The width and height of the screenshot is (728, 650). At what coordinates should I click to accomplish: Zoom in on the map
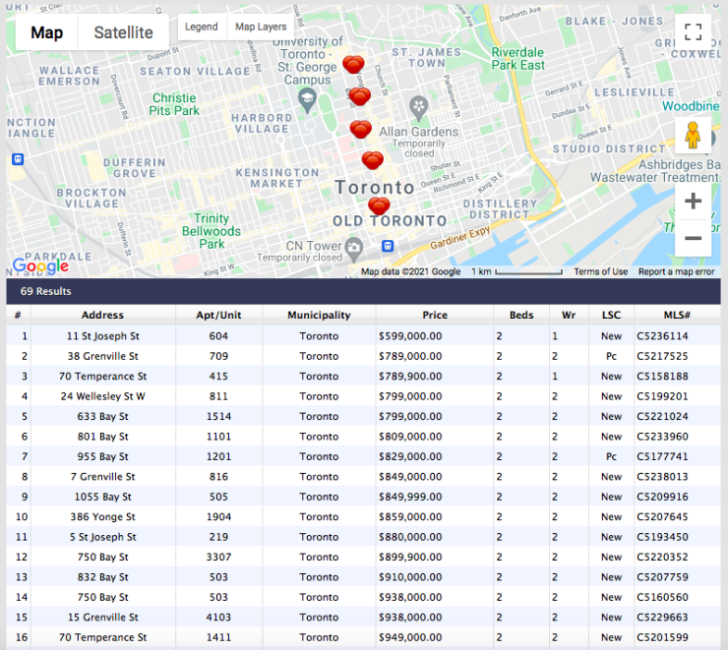(x=693, y=201)
